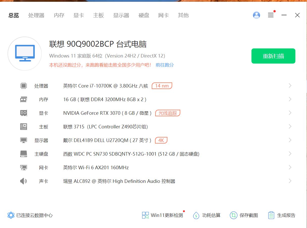Click the hard disk icon in 主硬盘 row
Image resolution: width=307 pixels, height=228 pixels.
point(23,154)
